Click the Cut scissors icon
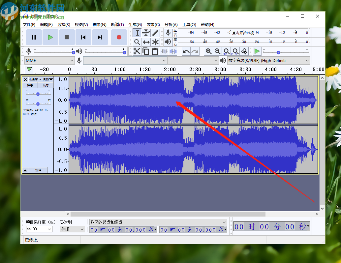Viewport: 341px width, 263px height. tap(137, 51)
